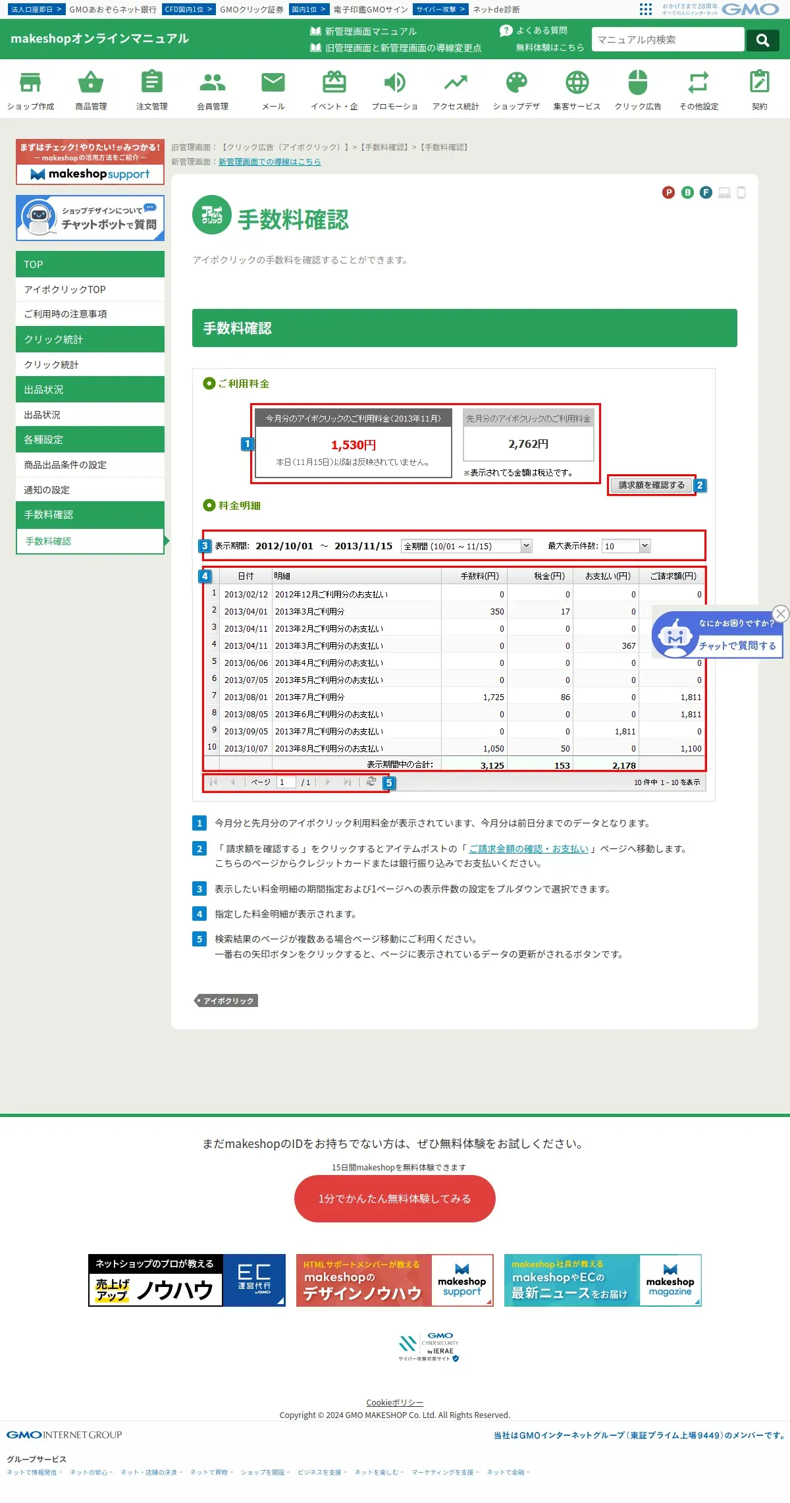
Task: Open プロモーション speaker icon
Action: (395, 83)
